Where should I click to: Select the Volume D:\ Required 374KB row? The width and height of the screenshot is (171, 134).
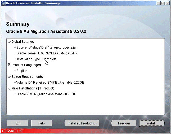tap(50, 83)
